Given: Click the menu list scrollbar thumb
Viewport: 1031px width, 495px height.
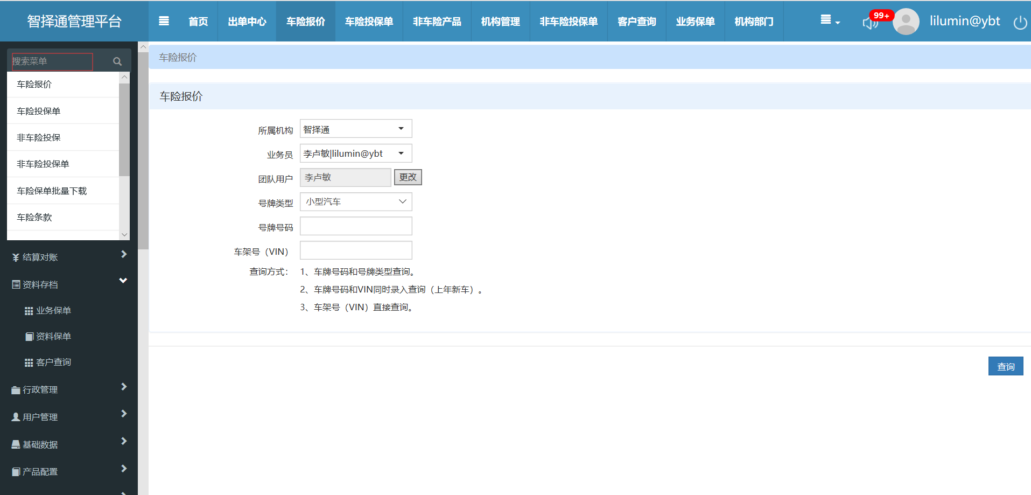Looking at the screenshot, I should 124,129.
